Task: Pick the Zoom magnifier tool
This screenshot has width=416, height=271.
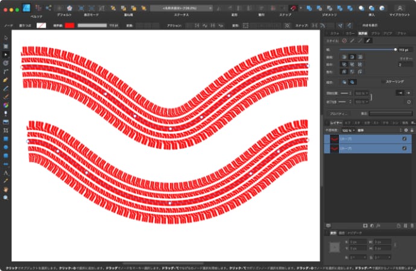Action: click(x=6, y=197)
